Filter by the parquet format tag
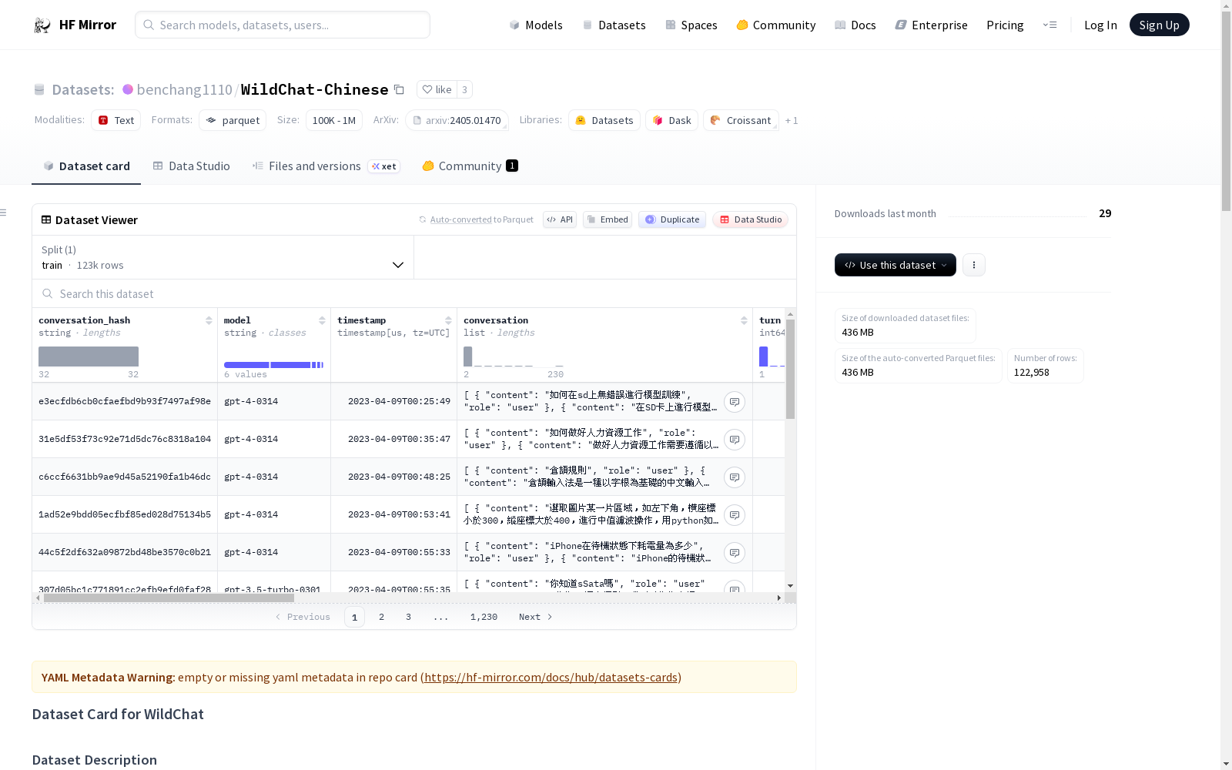The image size is (1232, 770). (x=233, y=121)
